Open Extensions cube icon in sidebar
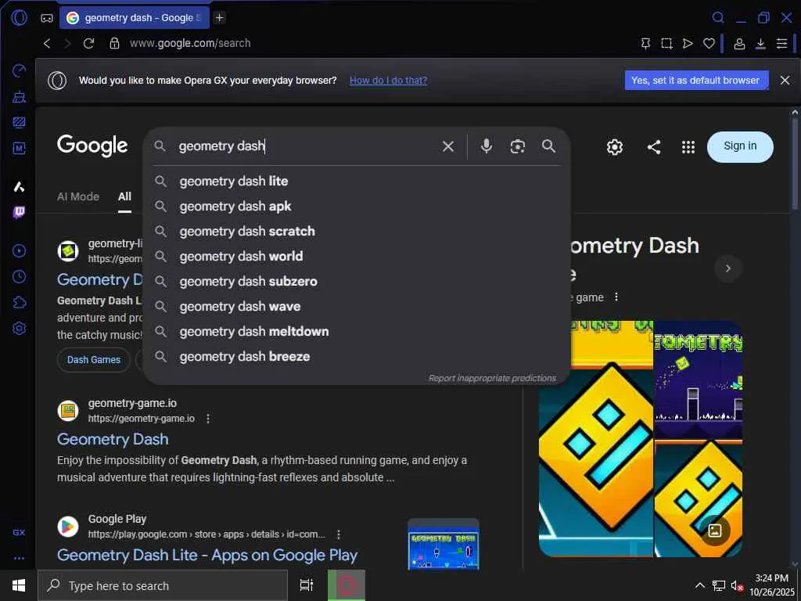Viewport: 801px width, 601px height. coord(20,303)
